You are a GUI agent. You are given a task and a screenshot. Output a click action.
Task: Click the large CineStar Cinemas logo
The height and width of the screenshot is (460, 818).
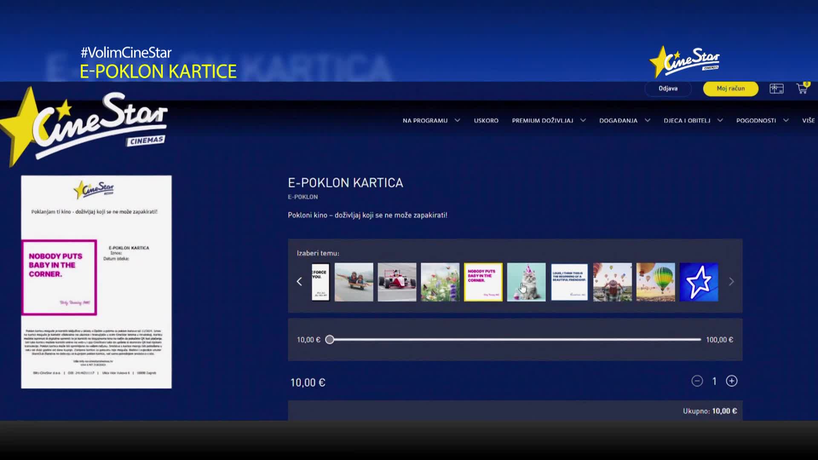(x=84, y=126)
